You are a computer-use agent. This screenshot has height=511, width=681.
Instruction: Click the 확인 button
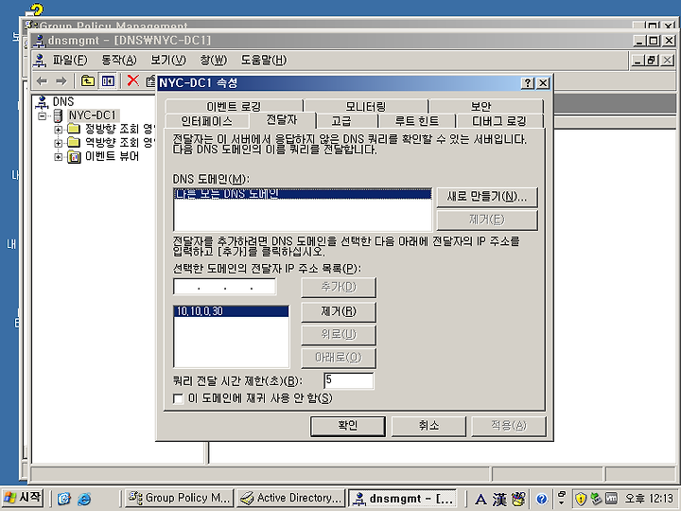tap(347, 426)
